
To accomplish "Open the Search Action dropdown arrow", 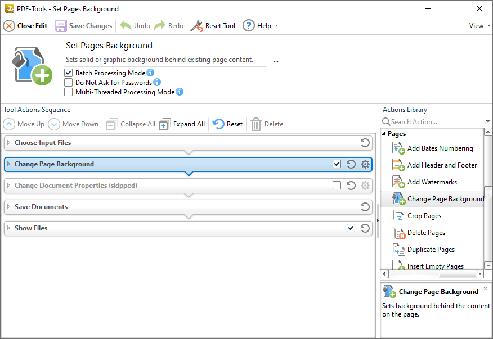I will tap(488, 121).
